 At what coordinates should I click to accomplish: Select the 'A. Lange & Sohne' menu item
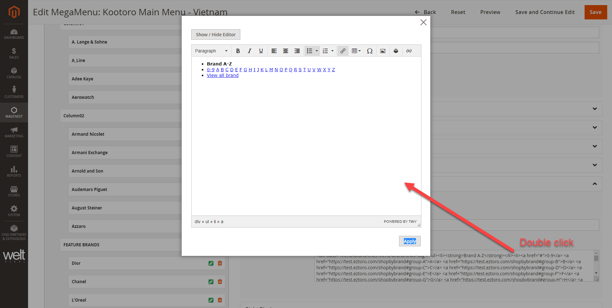(x=125, y=42)
